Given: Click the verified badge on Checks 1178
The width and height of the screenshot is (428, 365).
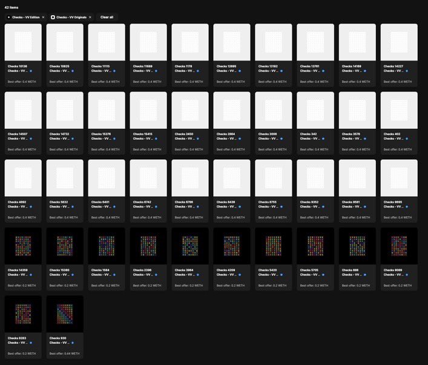Looking at the screenshot, I should point(198,71).
